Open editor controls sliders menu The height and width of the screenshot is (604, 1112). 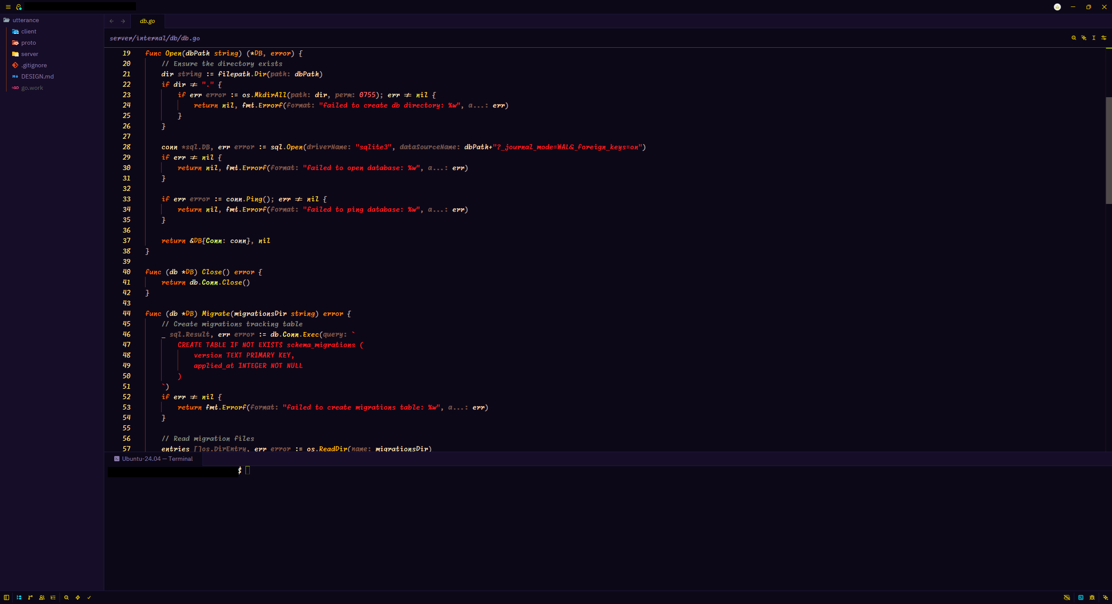coord(1104,38)
